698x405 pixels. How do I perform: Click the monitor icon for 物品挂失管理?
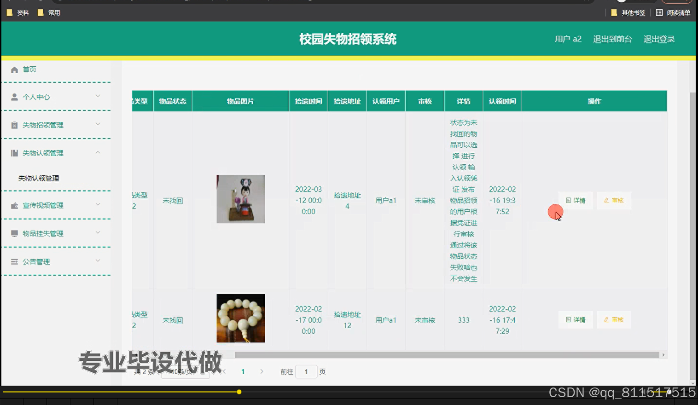(x=14, y=234)
